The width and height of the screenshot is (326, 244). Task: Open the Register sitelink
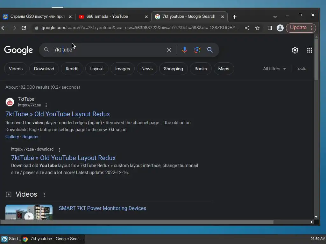(x=31, y=137)
